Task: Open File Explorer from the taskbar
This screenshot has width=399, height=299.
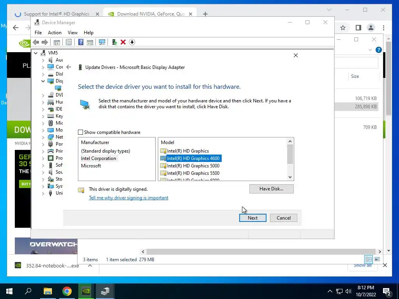Action: [x=48, y=291]
